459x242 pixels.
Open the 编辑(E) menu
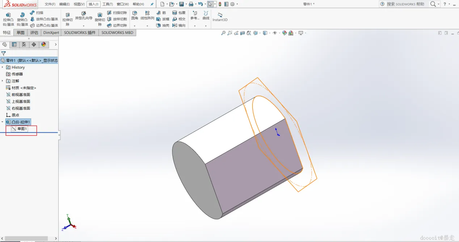click(64, 4)
